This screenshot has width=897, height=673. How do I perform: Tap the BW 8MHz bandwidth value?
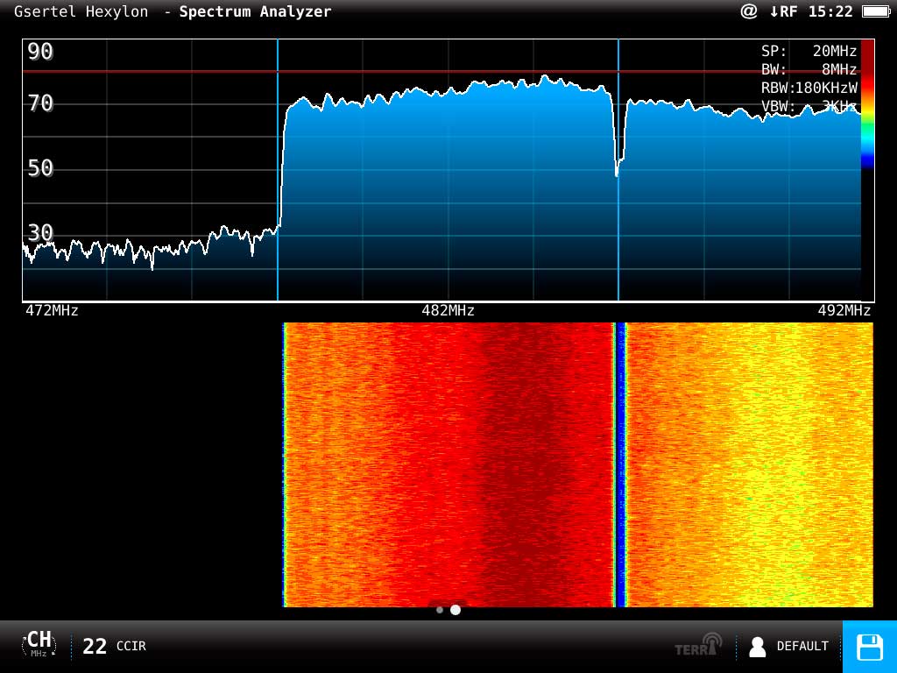(809, 69)
